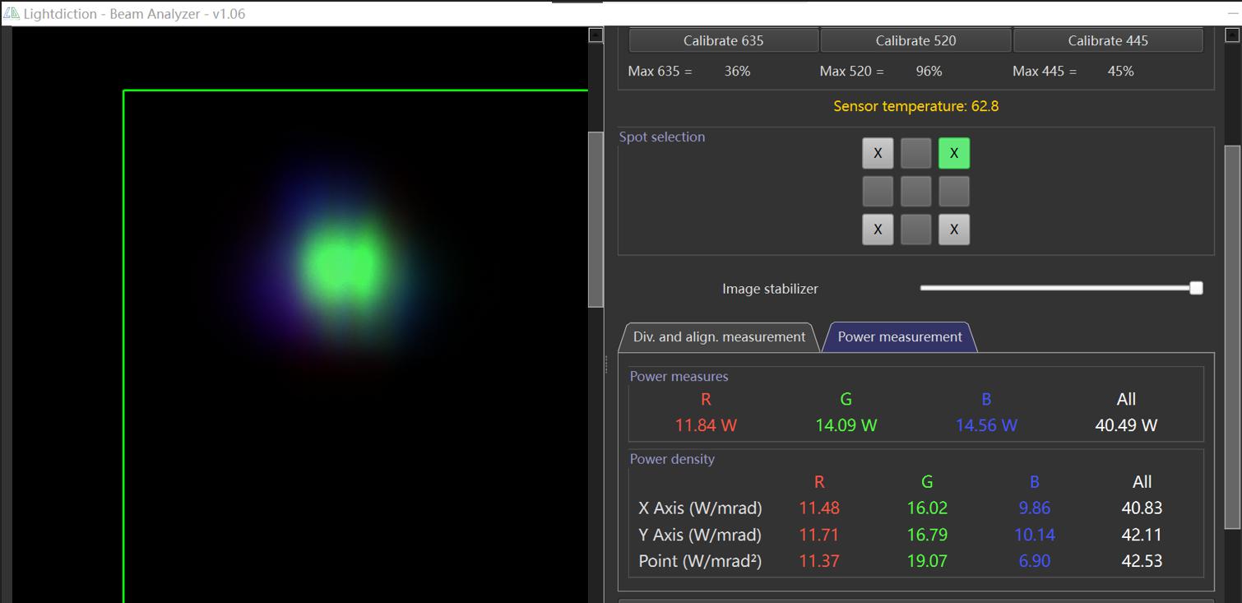Viewport: 1242px width, 603px height.
Task: Click the Max 635 value 36%
Action: pos(737,72)
